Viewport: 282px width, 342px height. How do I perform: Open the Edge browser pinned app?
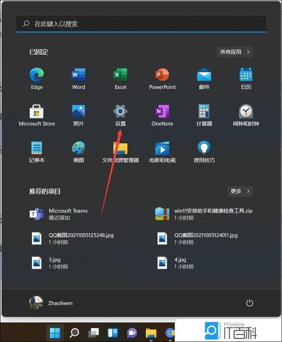point(37,79)
